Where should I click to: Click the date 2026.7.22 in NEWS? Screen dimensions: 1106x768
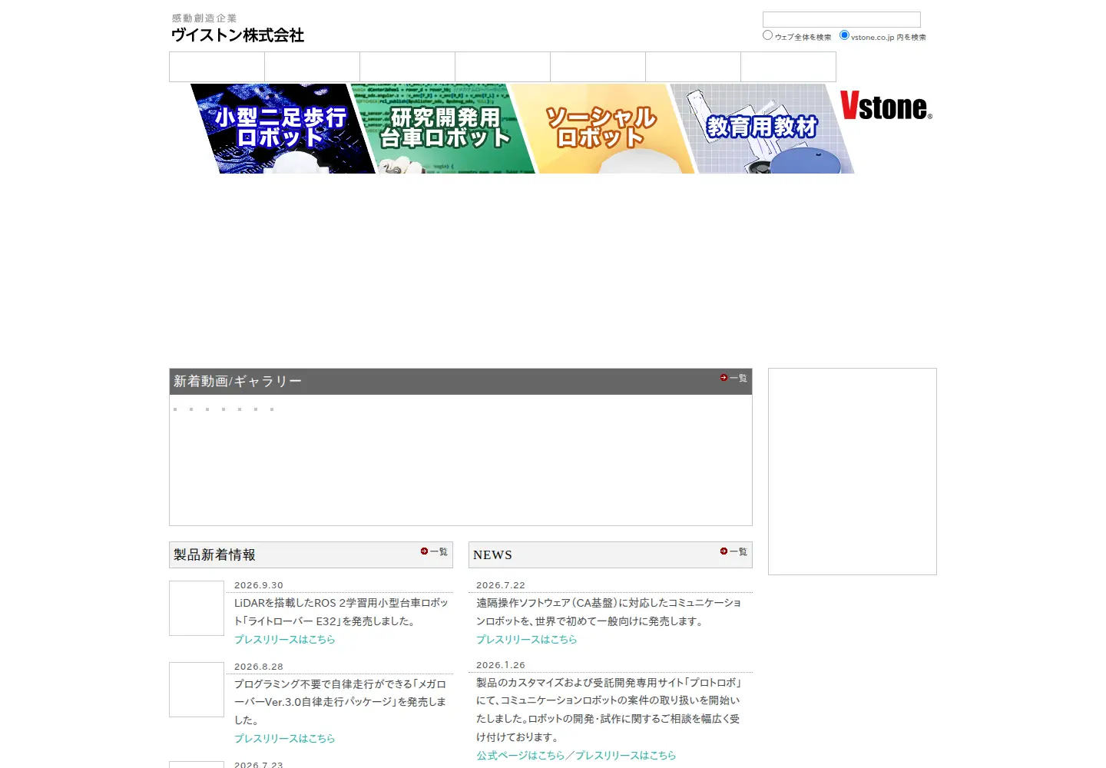point(501,585)
